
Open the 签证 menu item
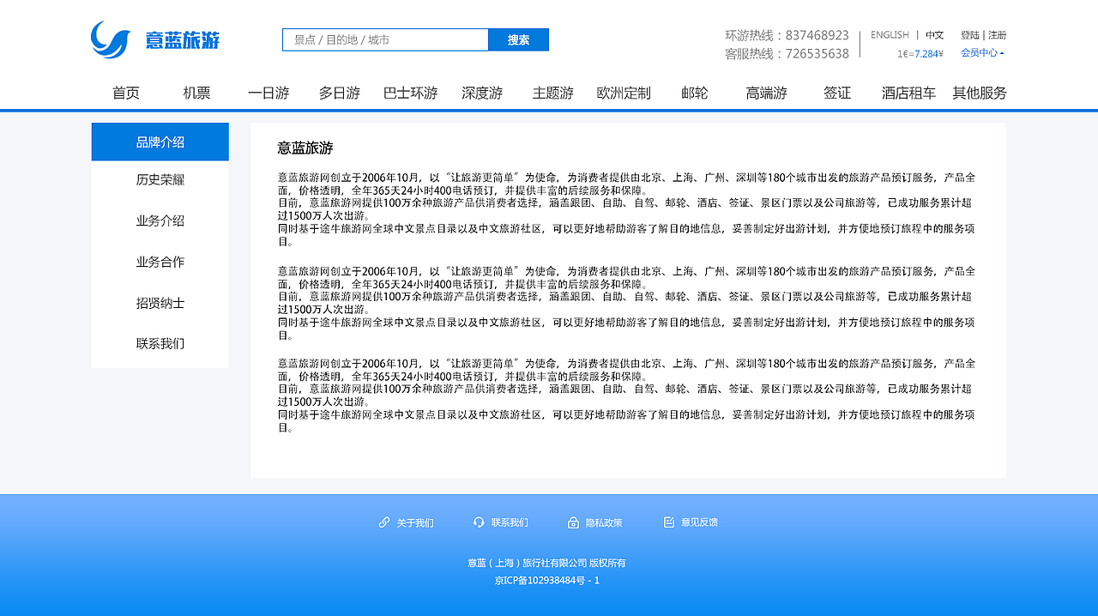[x=836, y=93]
